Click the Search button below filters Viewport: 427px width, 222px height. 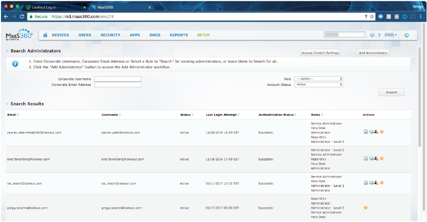click(391, 92)
